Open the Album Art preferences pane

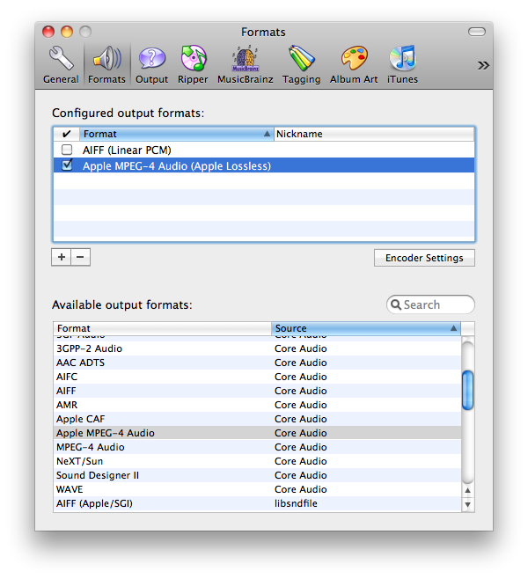coord(354,64)
